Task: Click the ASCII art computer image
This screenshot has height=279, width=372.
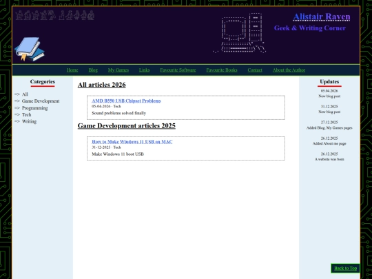Action: (x=239, y=33)
